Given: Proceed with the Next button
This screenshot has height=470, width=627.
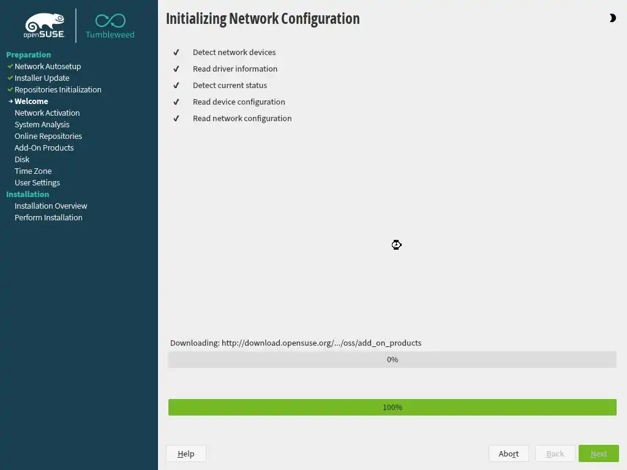Looking at the screenshot, I should click(x=599, y=453).
